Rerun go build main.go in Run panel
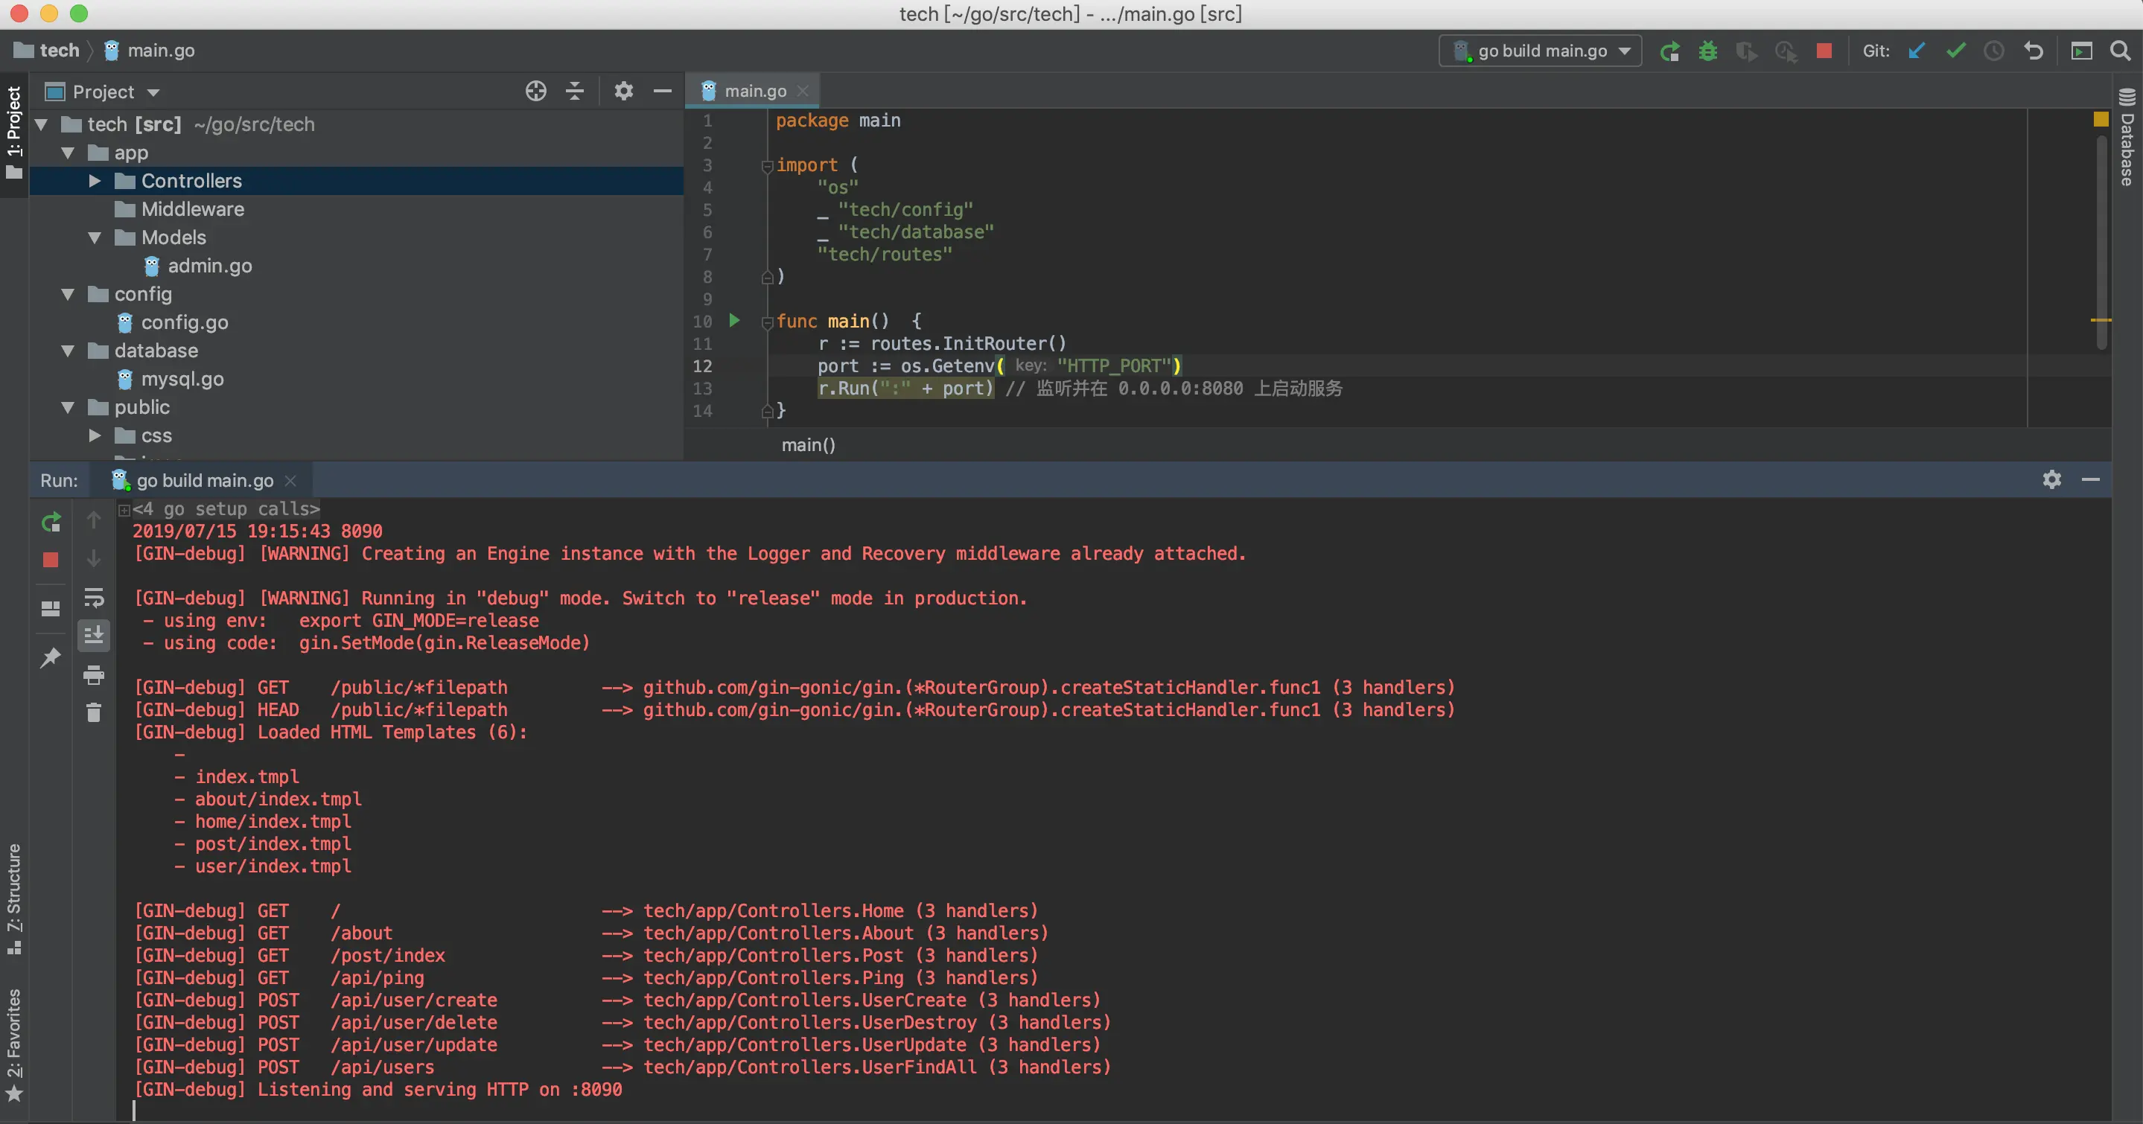The height and width of the screenshot is (1124, 2143). 51,522
